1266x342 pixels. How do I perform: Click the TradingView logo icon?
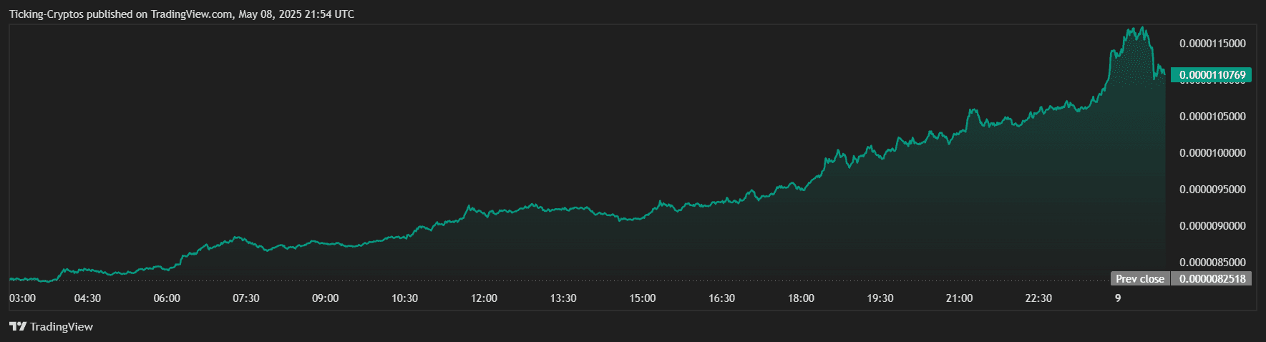click(18, 327)
